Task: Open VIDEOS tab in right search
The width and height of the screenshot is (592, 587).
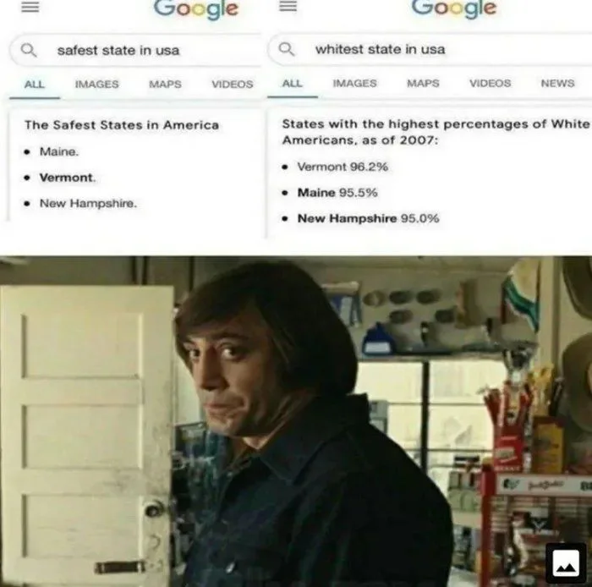Action: point(490,84)
